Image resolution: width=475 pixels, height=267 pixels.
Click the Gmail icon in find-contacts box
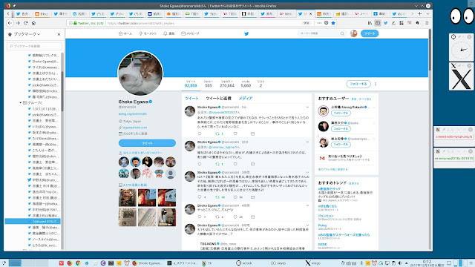click(322, 158)
